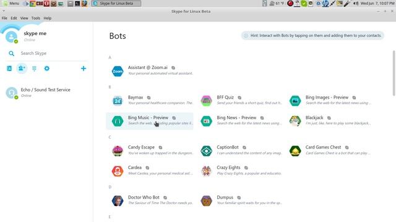The image size is (396, 222).
Task: Click the Baymax bot avatar
Action: point(118,101)
